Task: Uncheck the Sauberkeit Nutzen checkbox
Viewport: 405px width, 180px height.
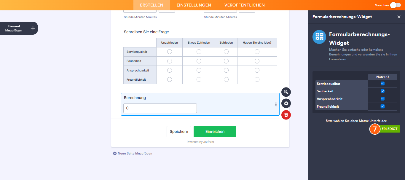Action: (x=382, y=91)
